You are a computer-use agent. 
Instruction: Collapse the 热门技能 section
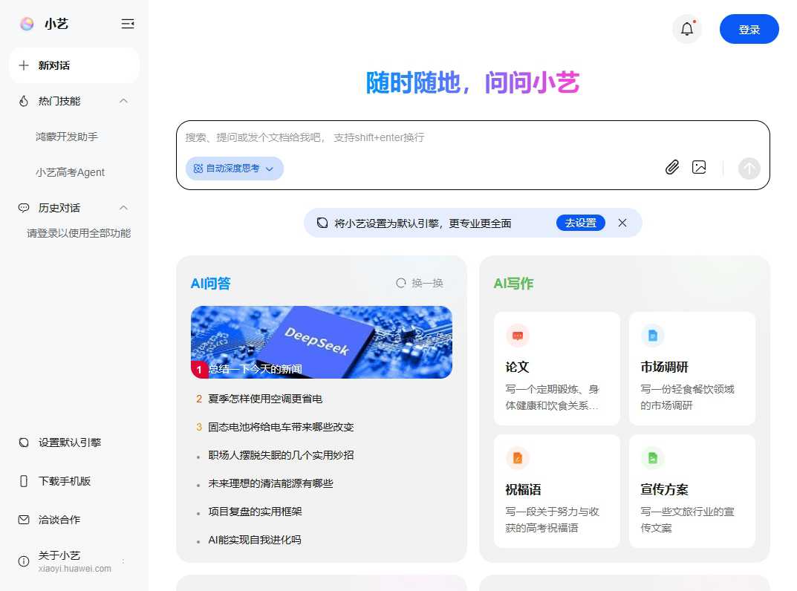click(x=123, y=101)
